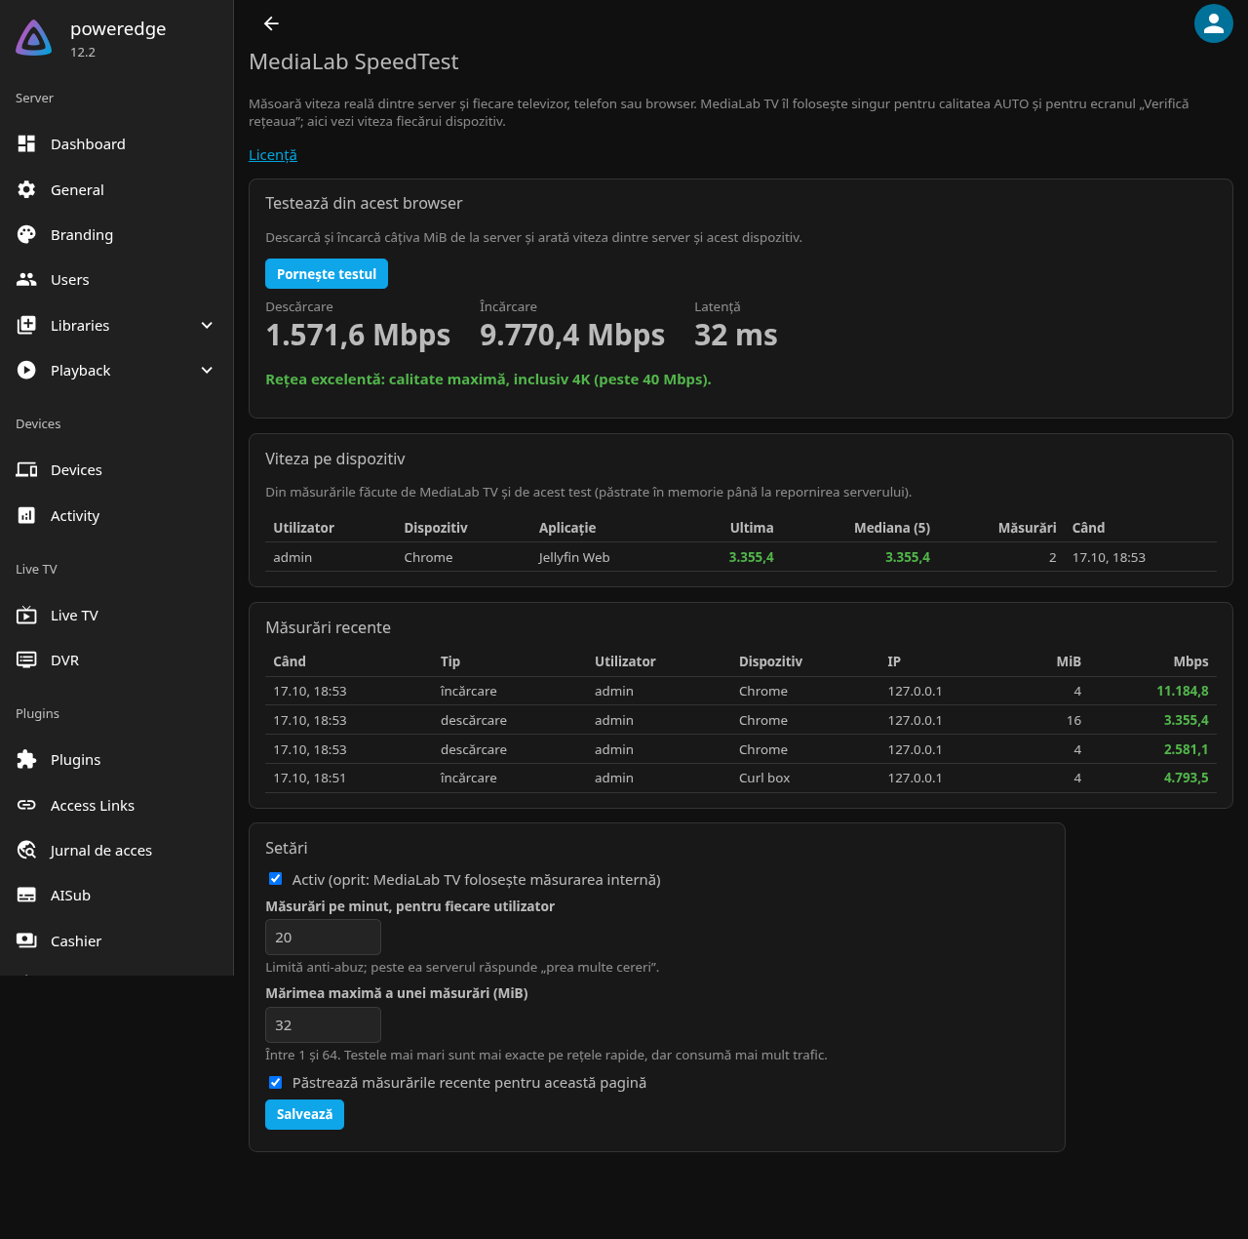Select the 9.770,4 Mbps upload value
The height and width of the screenshot is (1239, 1248).
[572, 336]
